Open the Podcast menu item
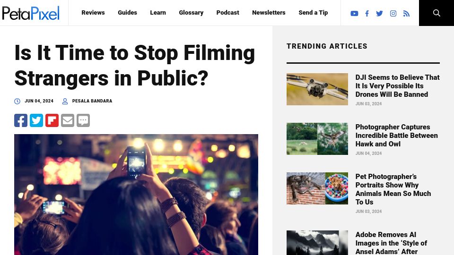The image size is (454, 255). tap(228, 13)
